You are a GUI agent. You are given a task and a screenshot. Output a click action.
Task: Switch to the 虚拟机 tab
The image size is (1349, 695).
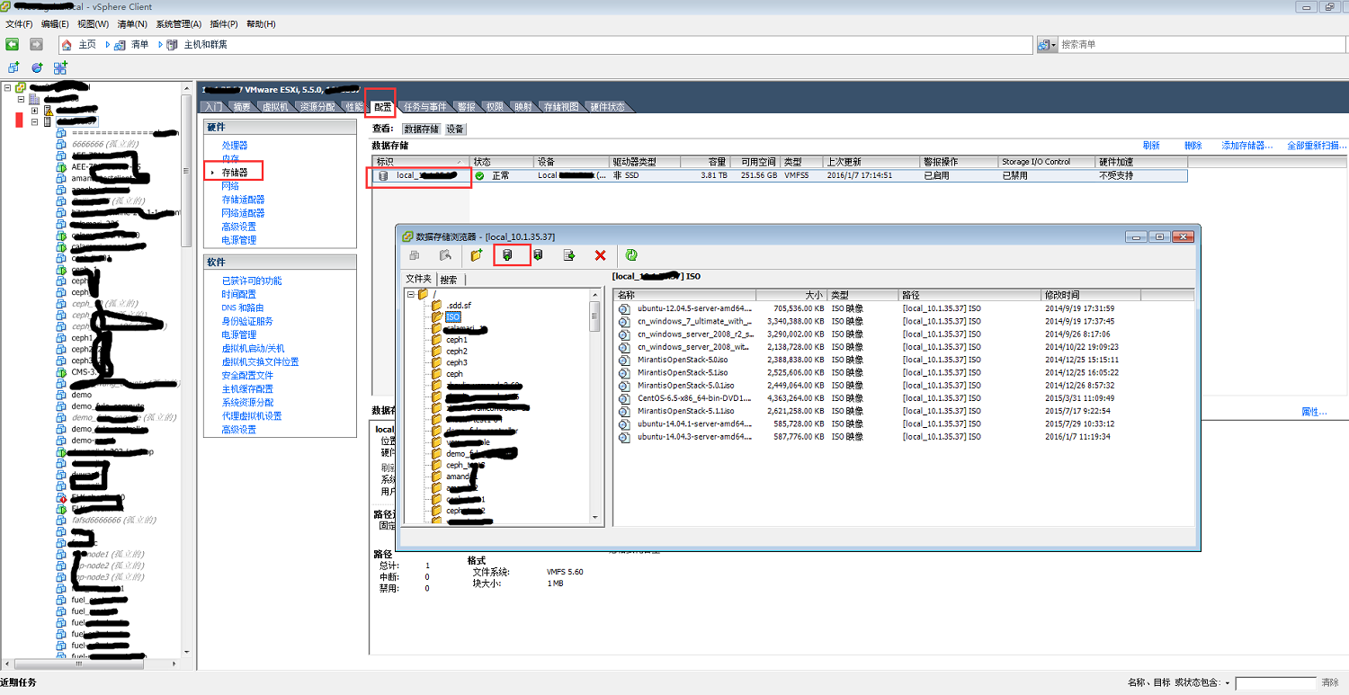275,107
